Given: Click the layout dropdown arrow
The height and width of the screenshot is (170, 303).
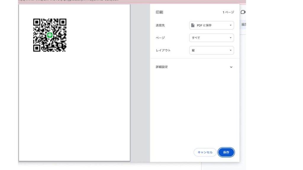Looking at the screenshot, I should pyautogui.click(x=230, y=50).
